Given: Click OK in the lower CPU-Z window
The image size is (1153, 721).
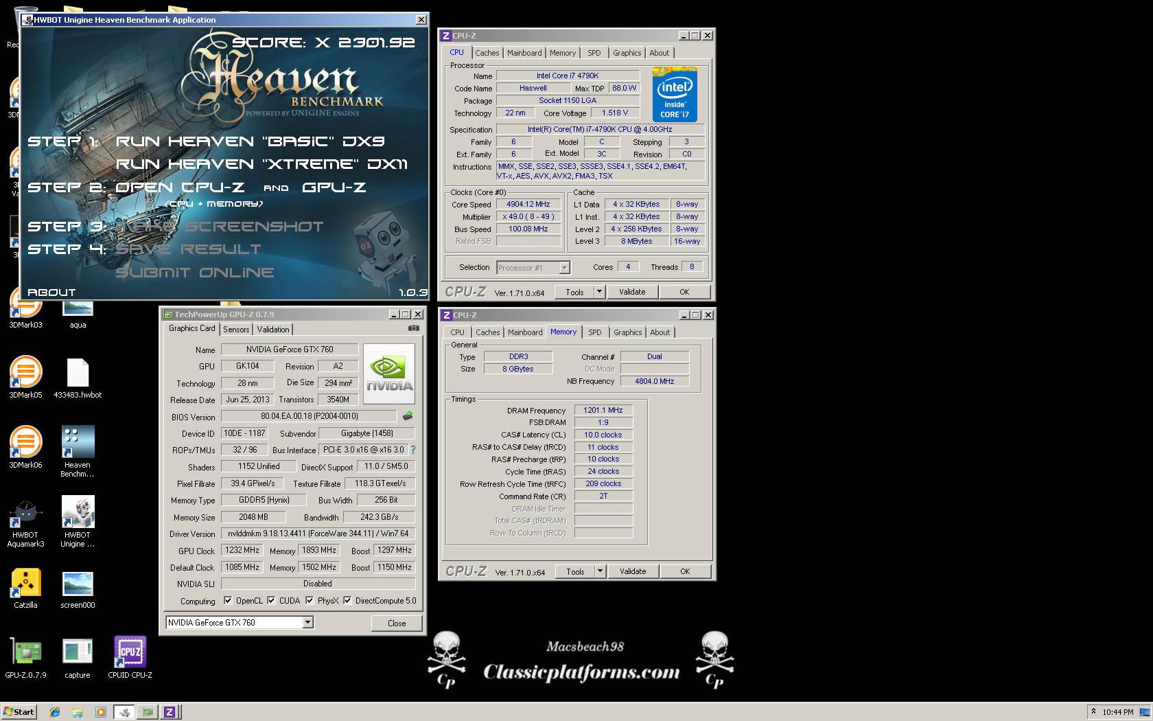Looking at the screenshot, I should click(x=685, y=571).
